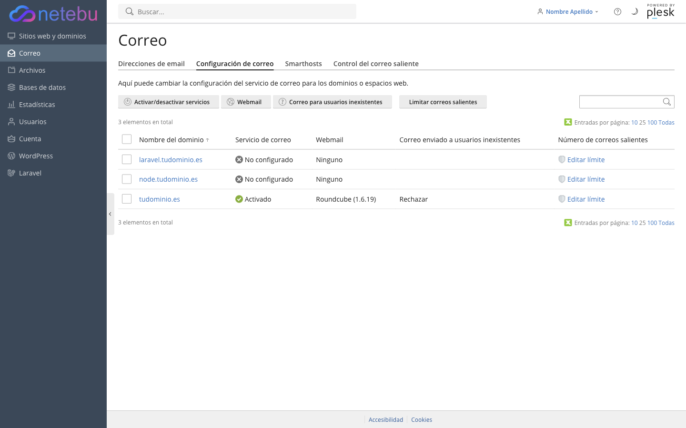Click the Sitios web y dominios monitor icon
686x428 pixels.
tap(11, 36)
